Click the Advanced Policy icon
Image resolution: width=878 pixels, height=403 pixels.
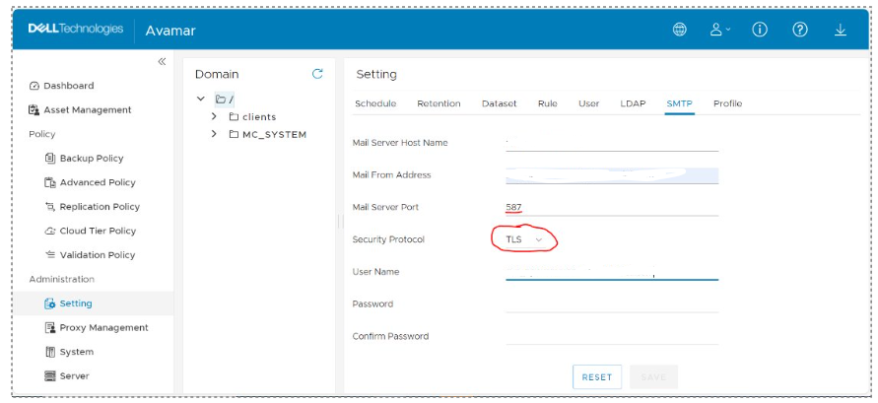click(x=50, y=182)
